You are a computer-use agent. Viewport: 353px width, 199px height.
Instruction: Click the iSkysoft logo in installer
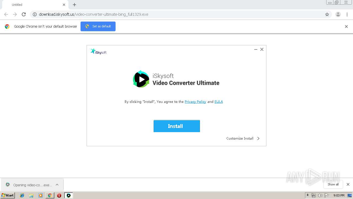point(98,51)
